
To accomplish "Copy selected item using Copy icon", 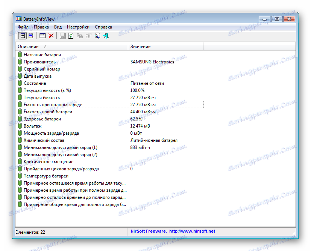I will tap(80, 36).
